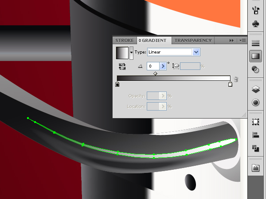266x199 pixels.
Task: Open the Location dropdown arrow
Action: (x=163, y=107)
